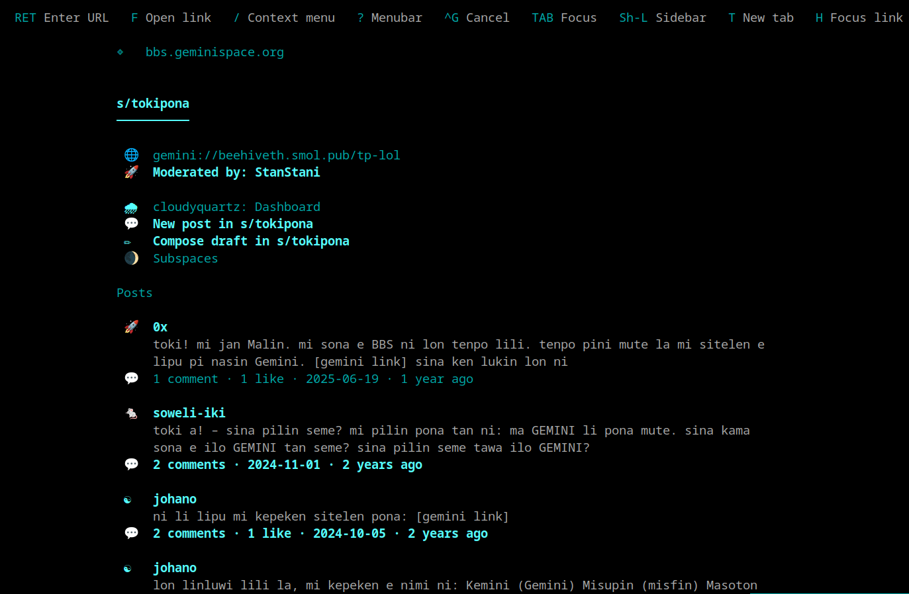Select RET Enter URL shortcut
Viewport: 909px width, 594px height.
pos(62,18)
